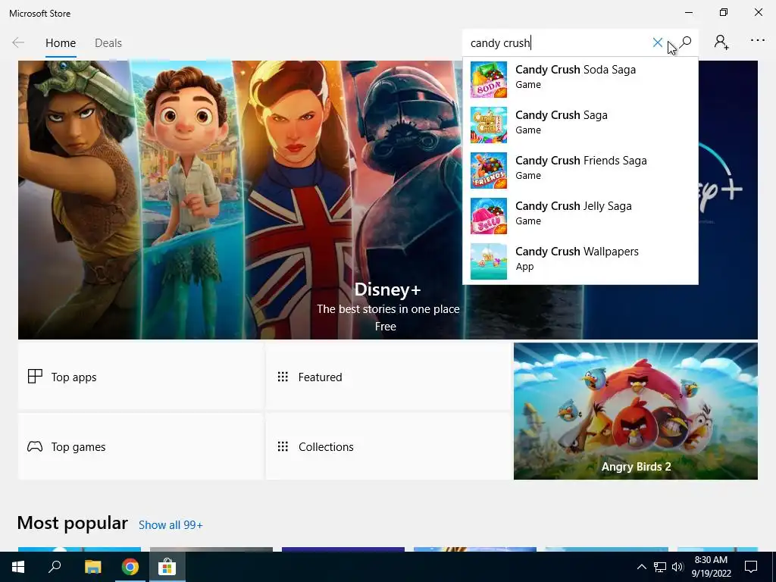
Task: Click the Top games controller icon
Action: point(35,447)
